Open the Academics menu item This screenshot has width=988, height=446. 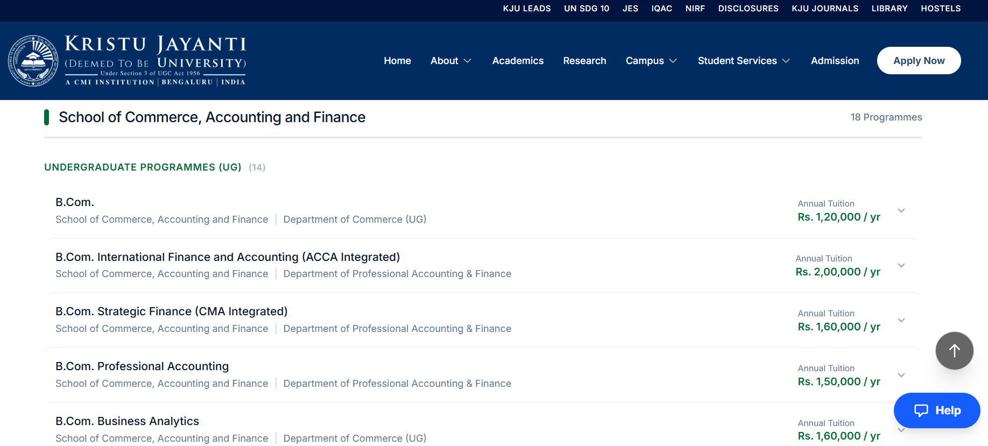518,61
